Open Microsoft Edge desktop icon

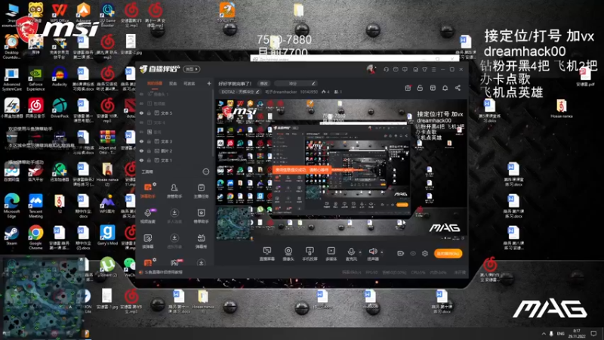pyautogui.click(x=11, y=205)
